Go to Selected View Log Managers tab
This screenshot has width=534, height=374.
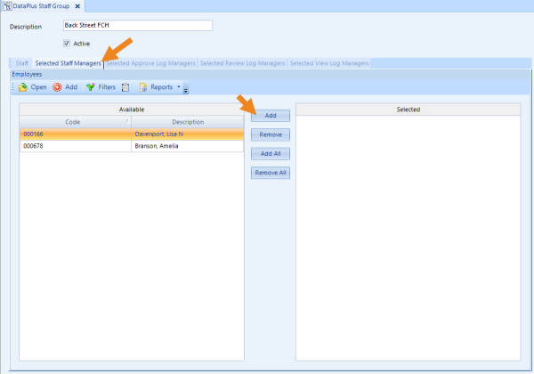pyautogui.click(x=328, y=63)
